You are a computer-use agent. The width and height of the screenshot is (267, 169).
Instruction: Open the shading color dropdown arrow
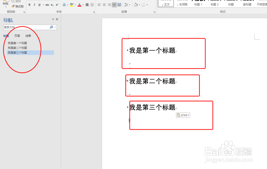[x=139, y=5]
